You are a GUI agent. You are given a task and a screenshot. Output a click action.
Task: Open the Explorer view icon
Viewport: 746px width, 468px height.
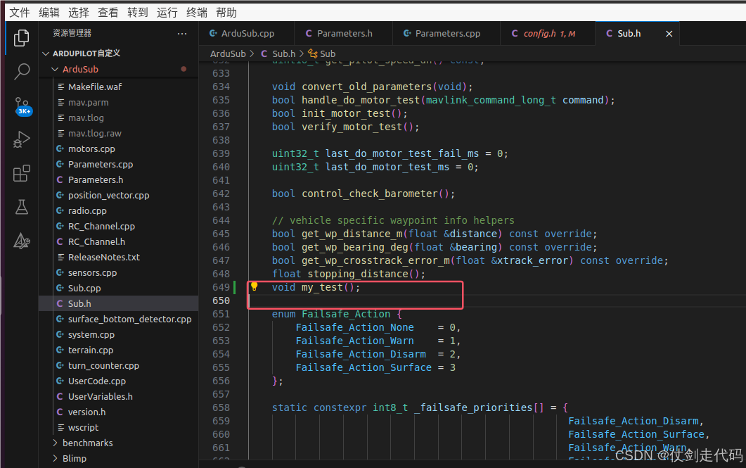click(x=21, y=39)
